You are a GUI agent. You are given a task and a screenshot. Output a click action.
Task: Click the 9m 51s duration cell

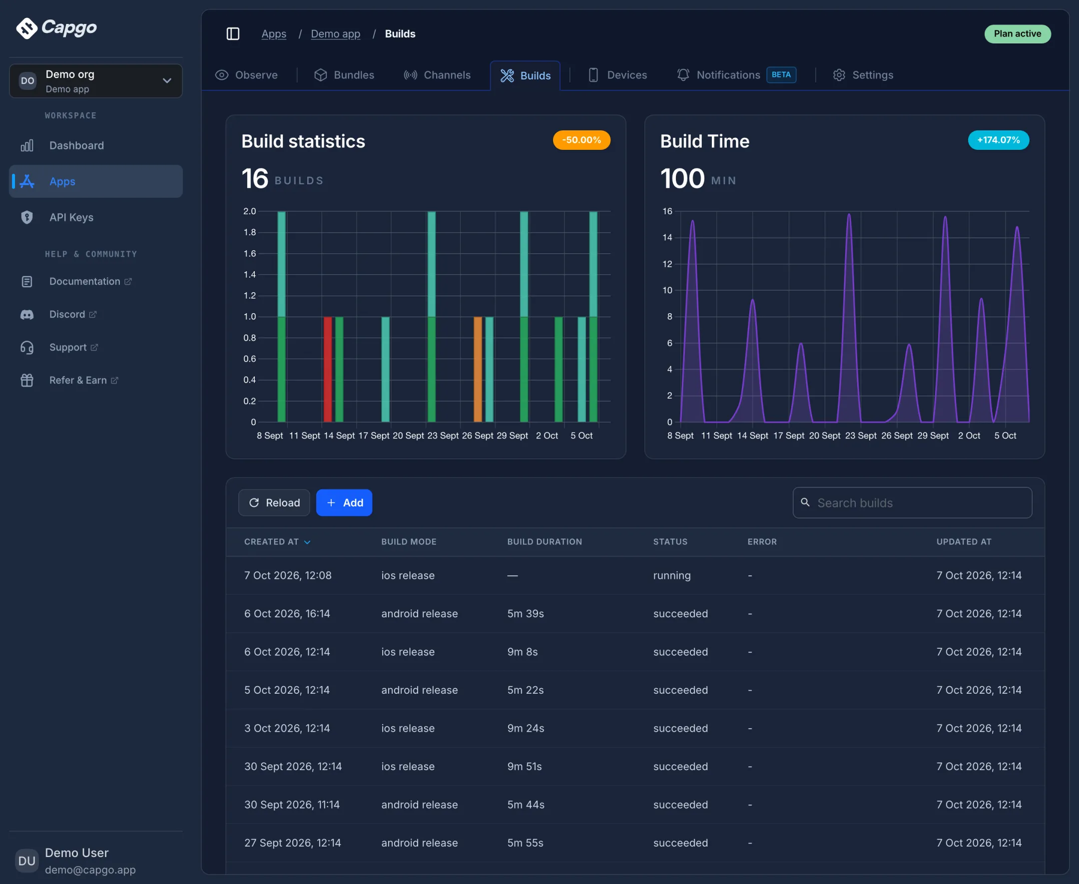tap(525, 766)
